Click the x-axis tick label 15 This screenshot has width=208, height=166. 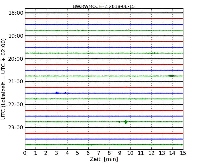183,153
